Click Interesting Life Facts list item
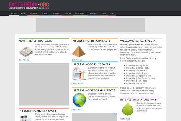The height and width of the screenshot is (121, 181). [x=135, y=83]
